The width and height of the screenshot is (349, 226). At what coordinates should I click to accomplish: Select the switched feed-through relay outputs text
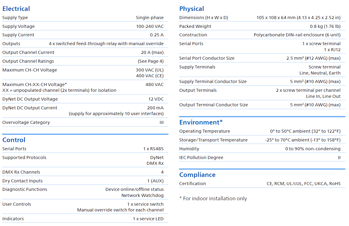coord(106,44)
